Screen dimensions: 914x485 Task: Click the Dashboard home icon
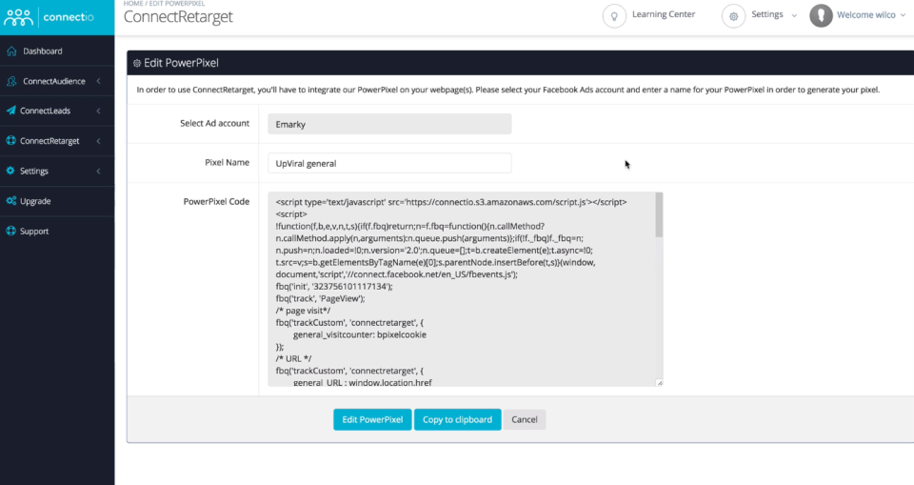coord(11,51)
